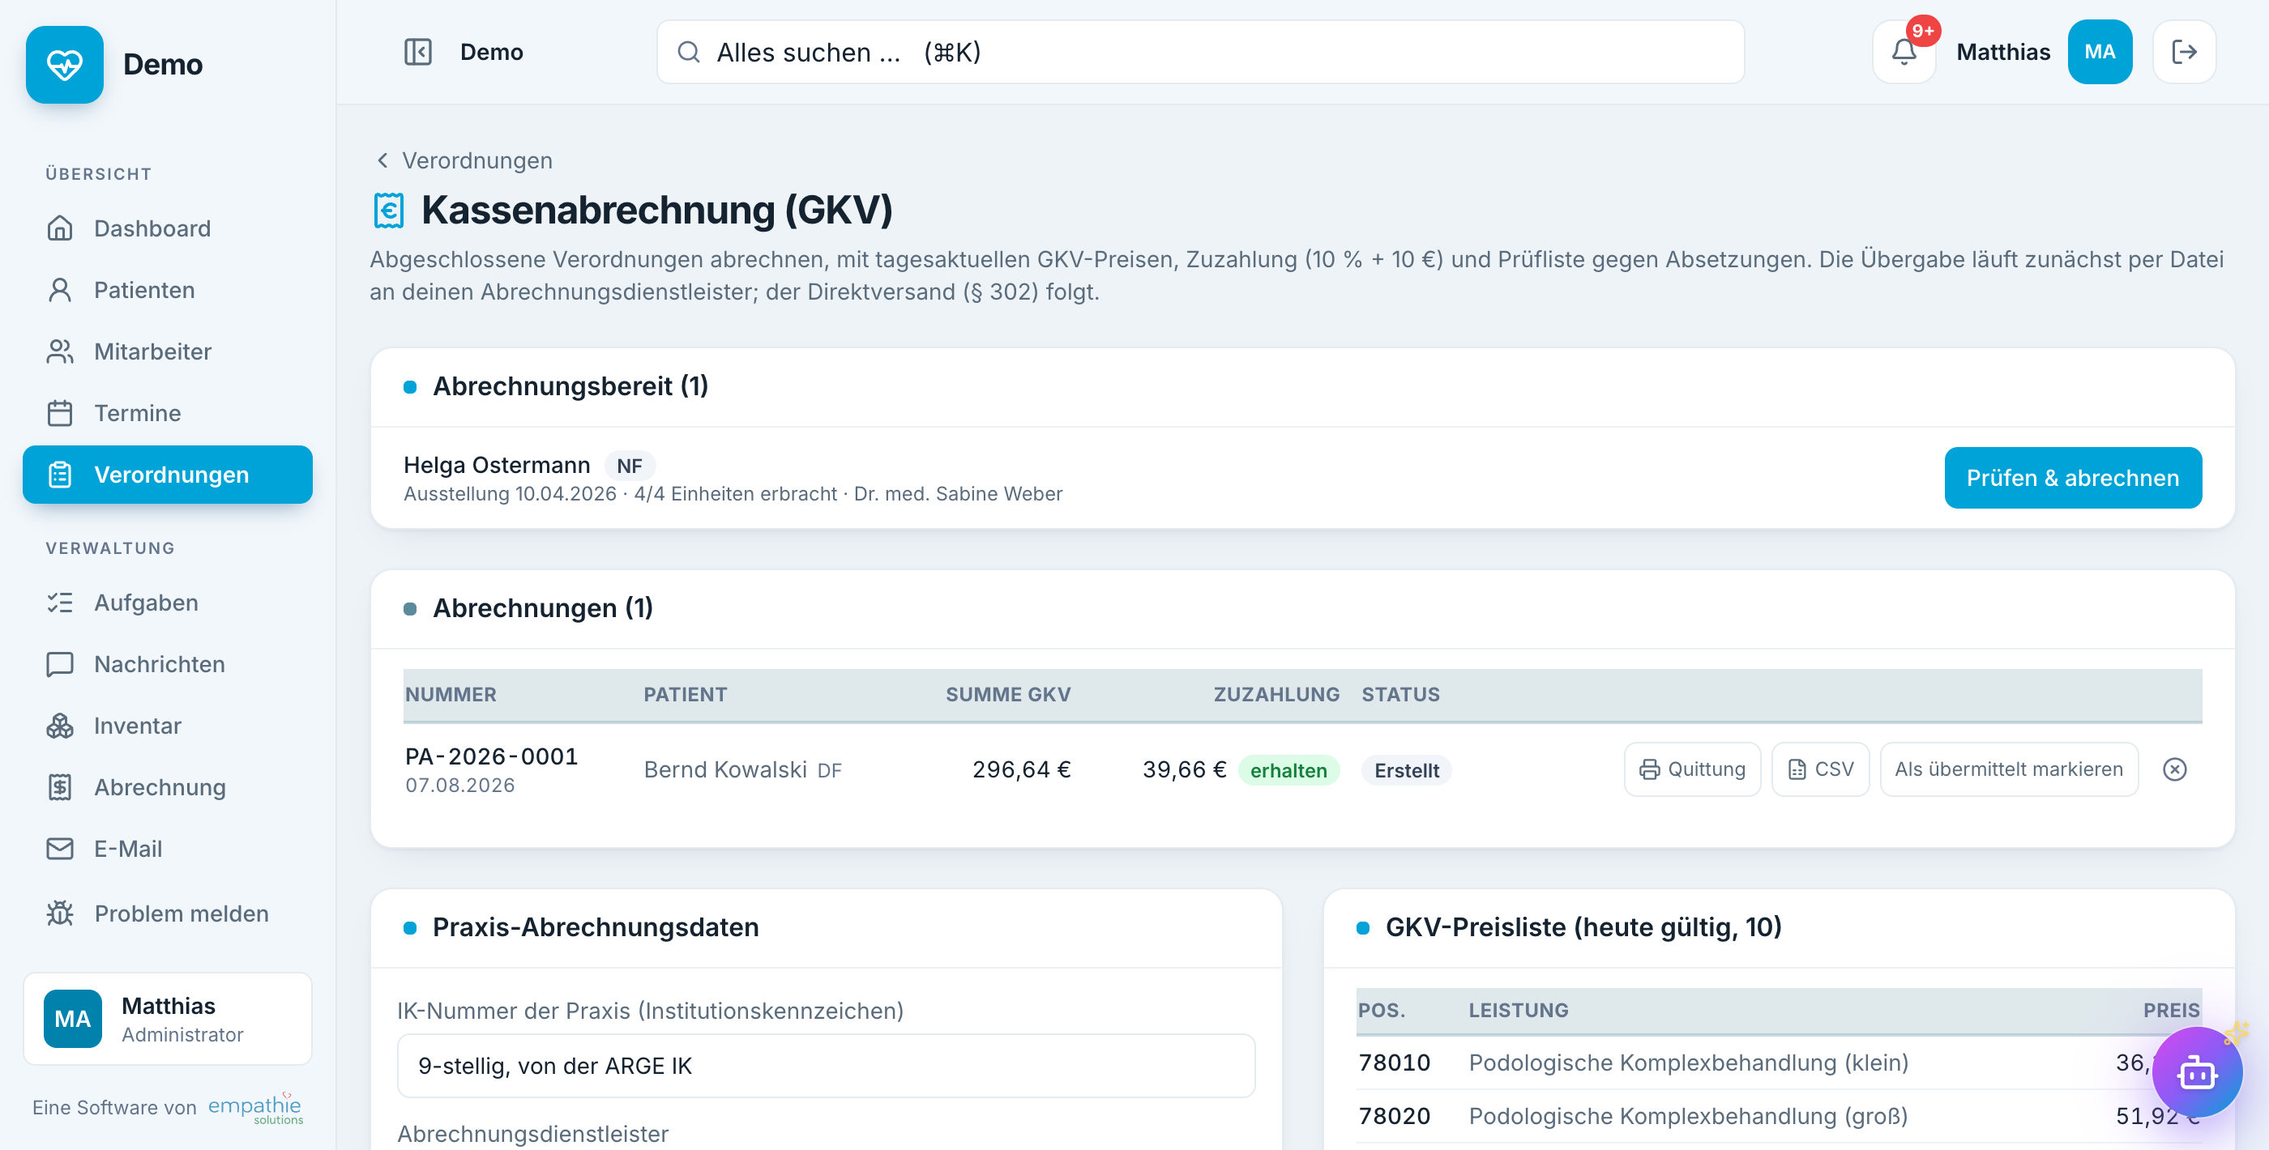Click patient Bernd Kowalski in the table
Image resolution: width=2269 pixels, height=1150 pixels.
(725, 769)
